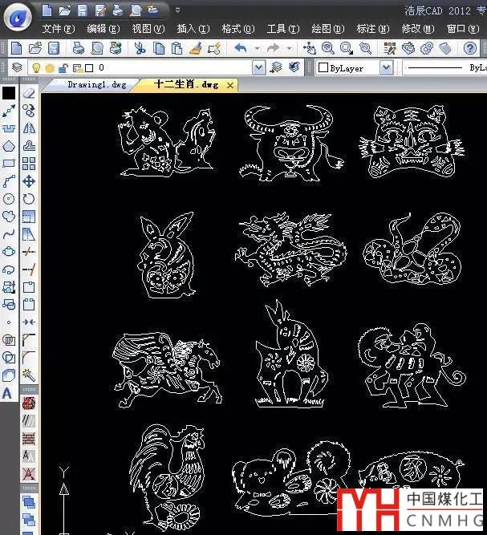This screenshot has width=487, height=535.
Task: Expand the layer list dropdown arrow
Action: [258, 68]
